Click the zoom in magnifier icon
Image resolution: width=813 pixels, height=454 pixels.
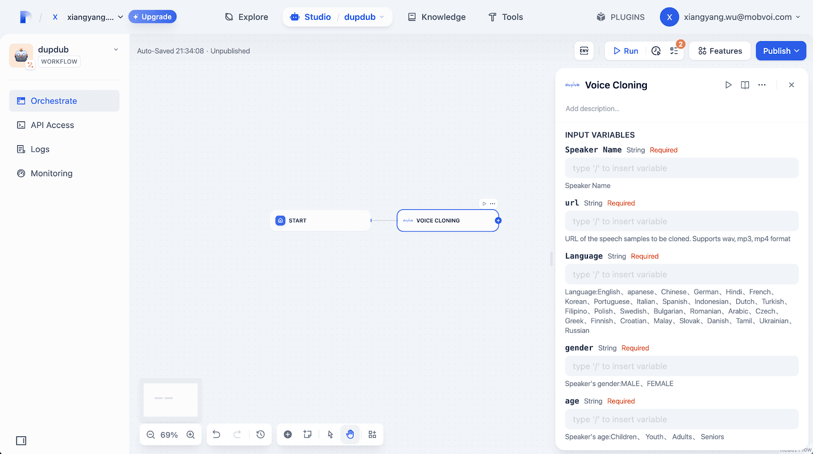point(191,435)
